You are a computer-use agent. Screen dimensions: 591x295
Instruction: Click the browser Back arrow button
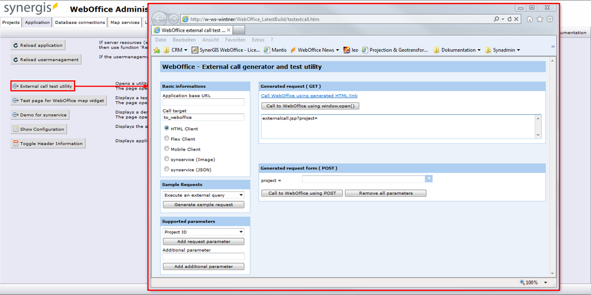160,19
